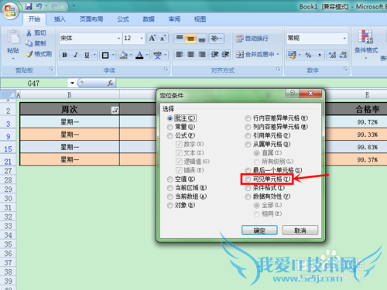This screenshot has height=290, width=387.
Task: Click the Office button logo
Action: (10, 11)
